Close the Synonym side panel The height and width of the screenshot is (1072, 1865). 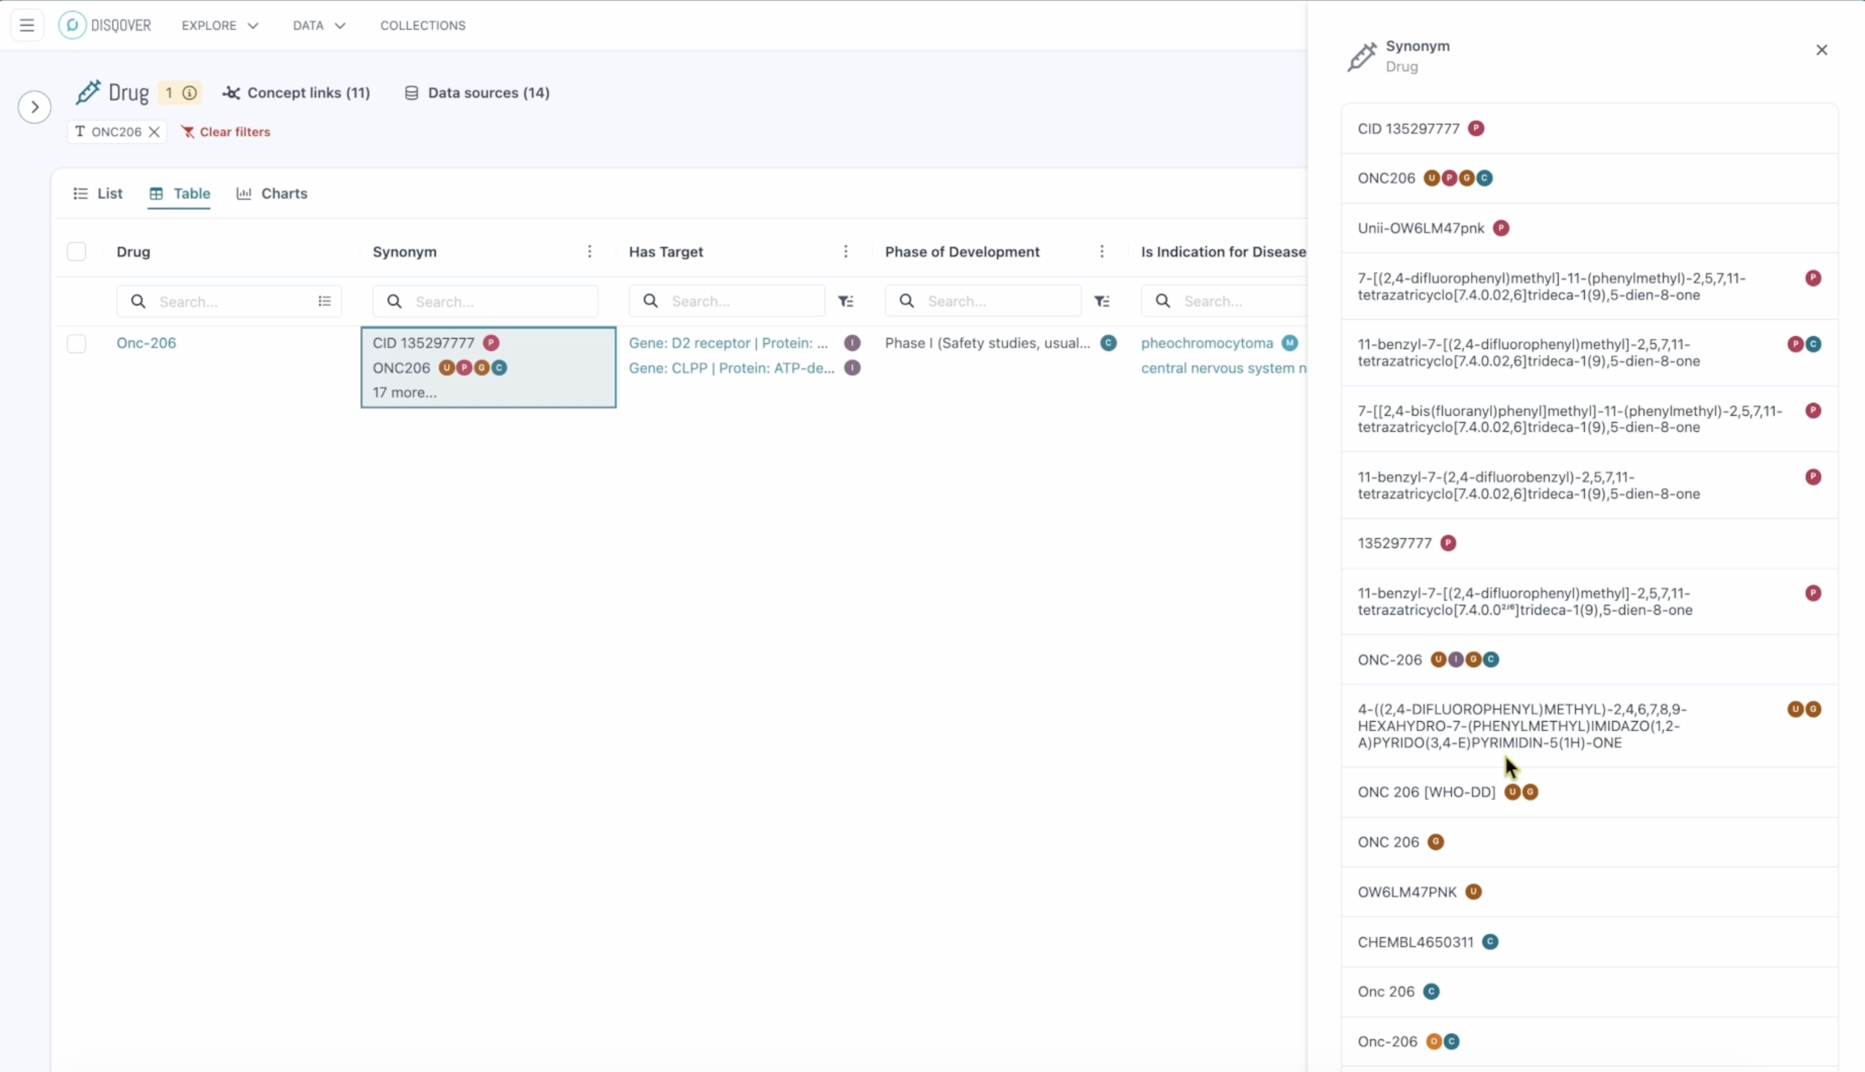pyautogui.click(x=1821, y=50)
